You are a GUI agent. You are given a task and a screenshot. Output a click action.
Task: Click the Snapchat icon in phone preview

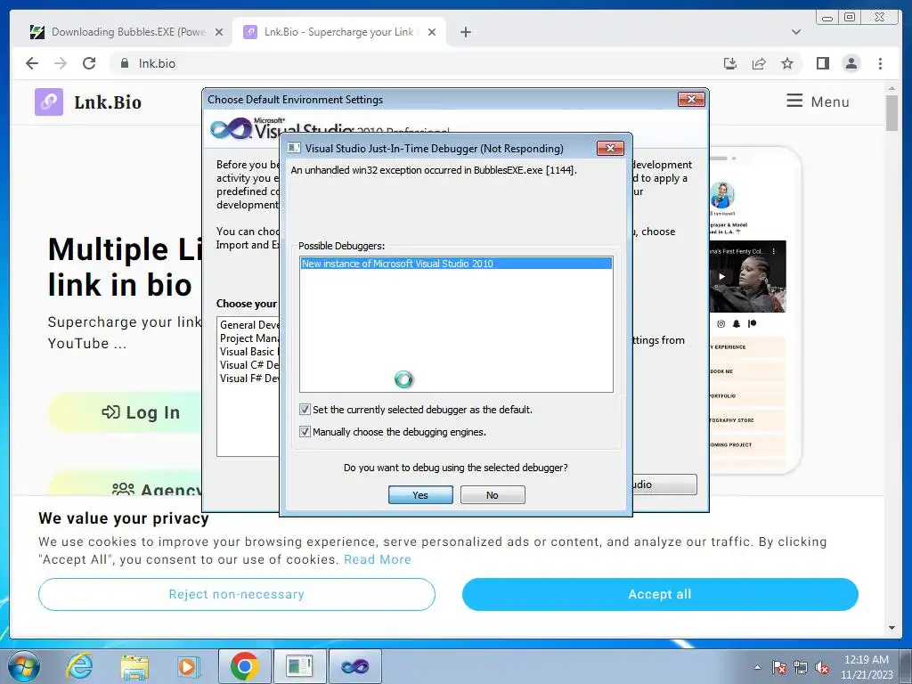click(x=737, y=323)
